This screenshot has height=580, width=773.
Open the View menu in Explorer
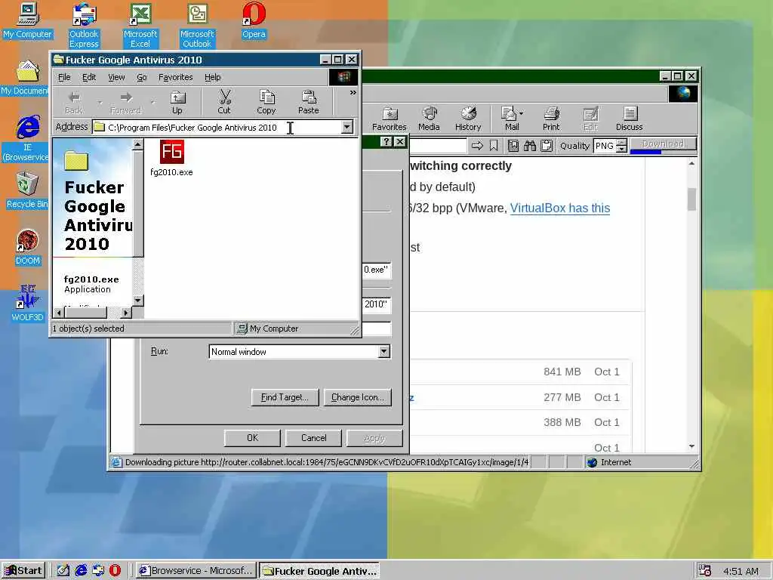(116, 77)
